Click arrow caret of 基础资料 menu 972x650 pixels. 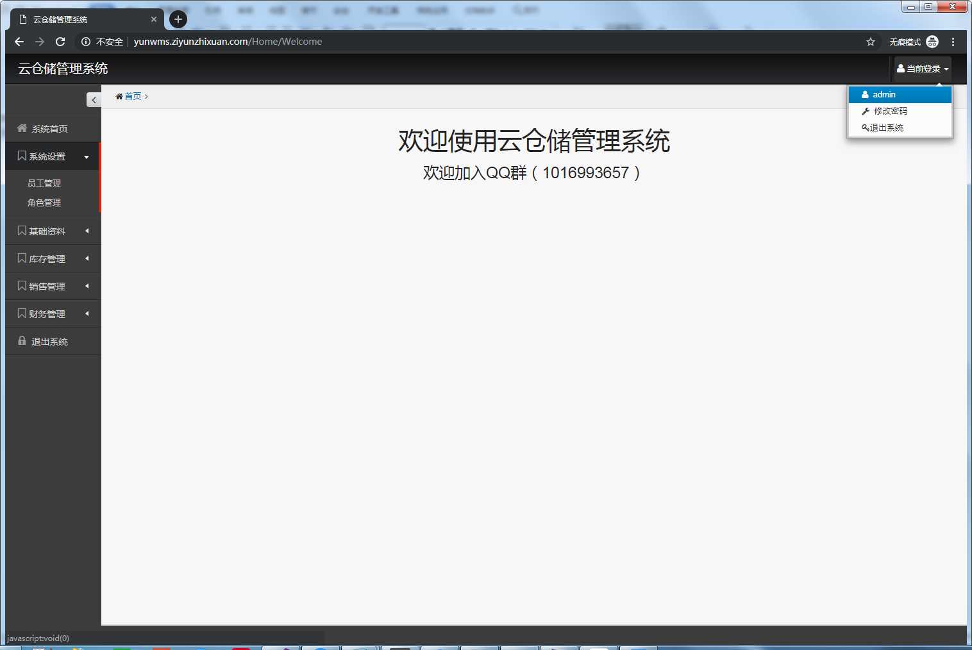click(87, 231)
